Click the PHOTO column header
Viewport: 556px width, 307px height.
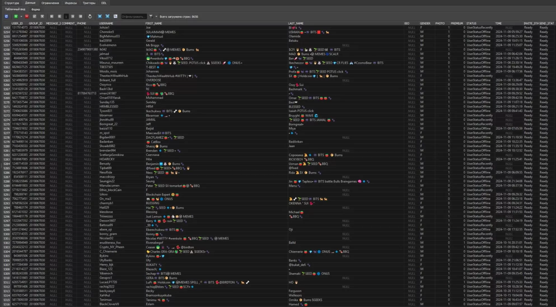tap(442, 24)
